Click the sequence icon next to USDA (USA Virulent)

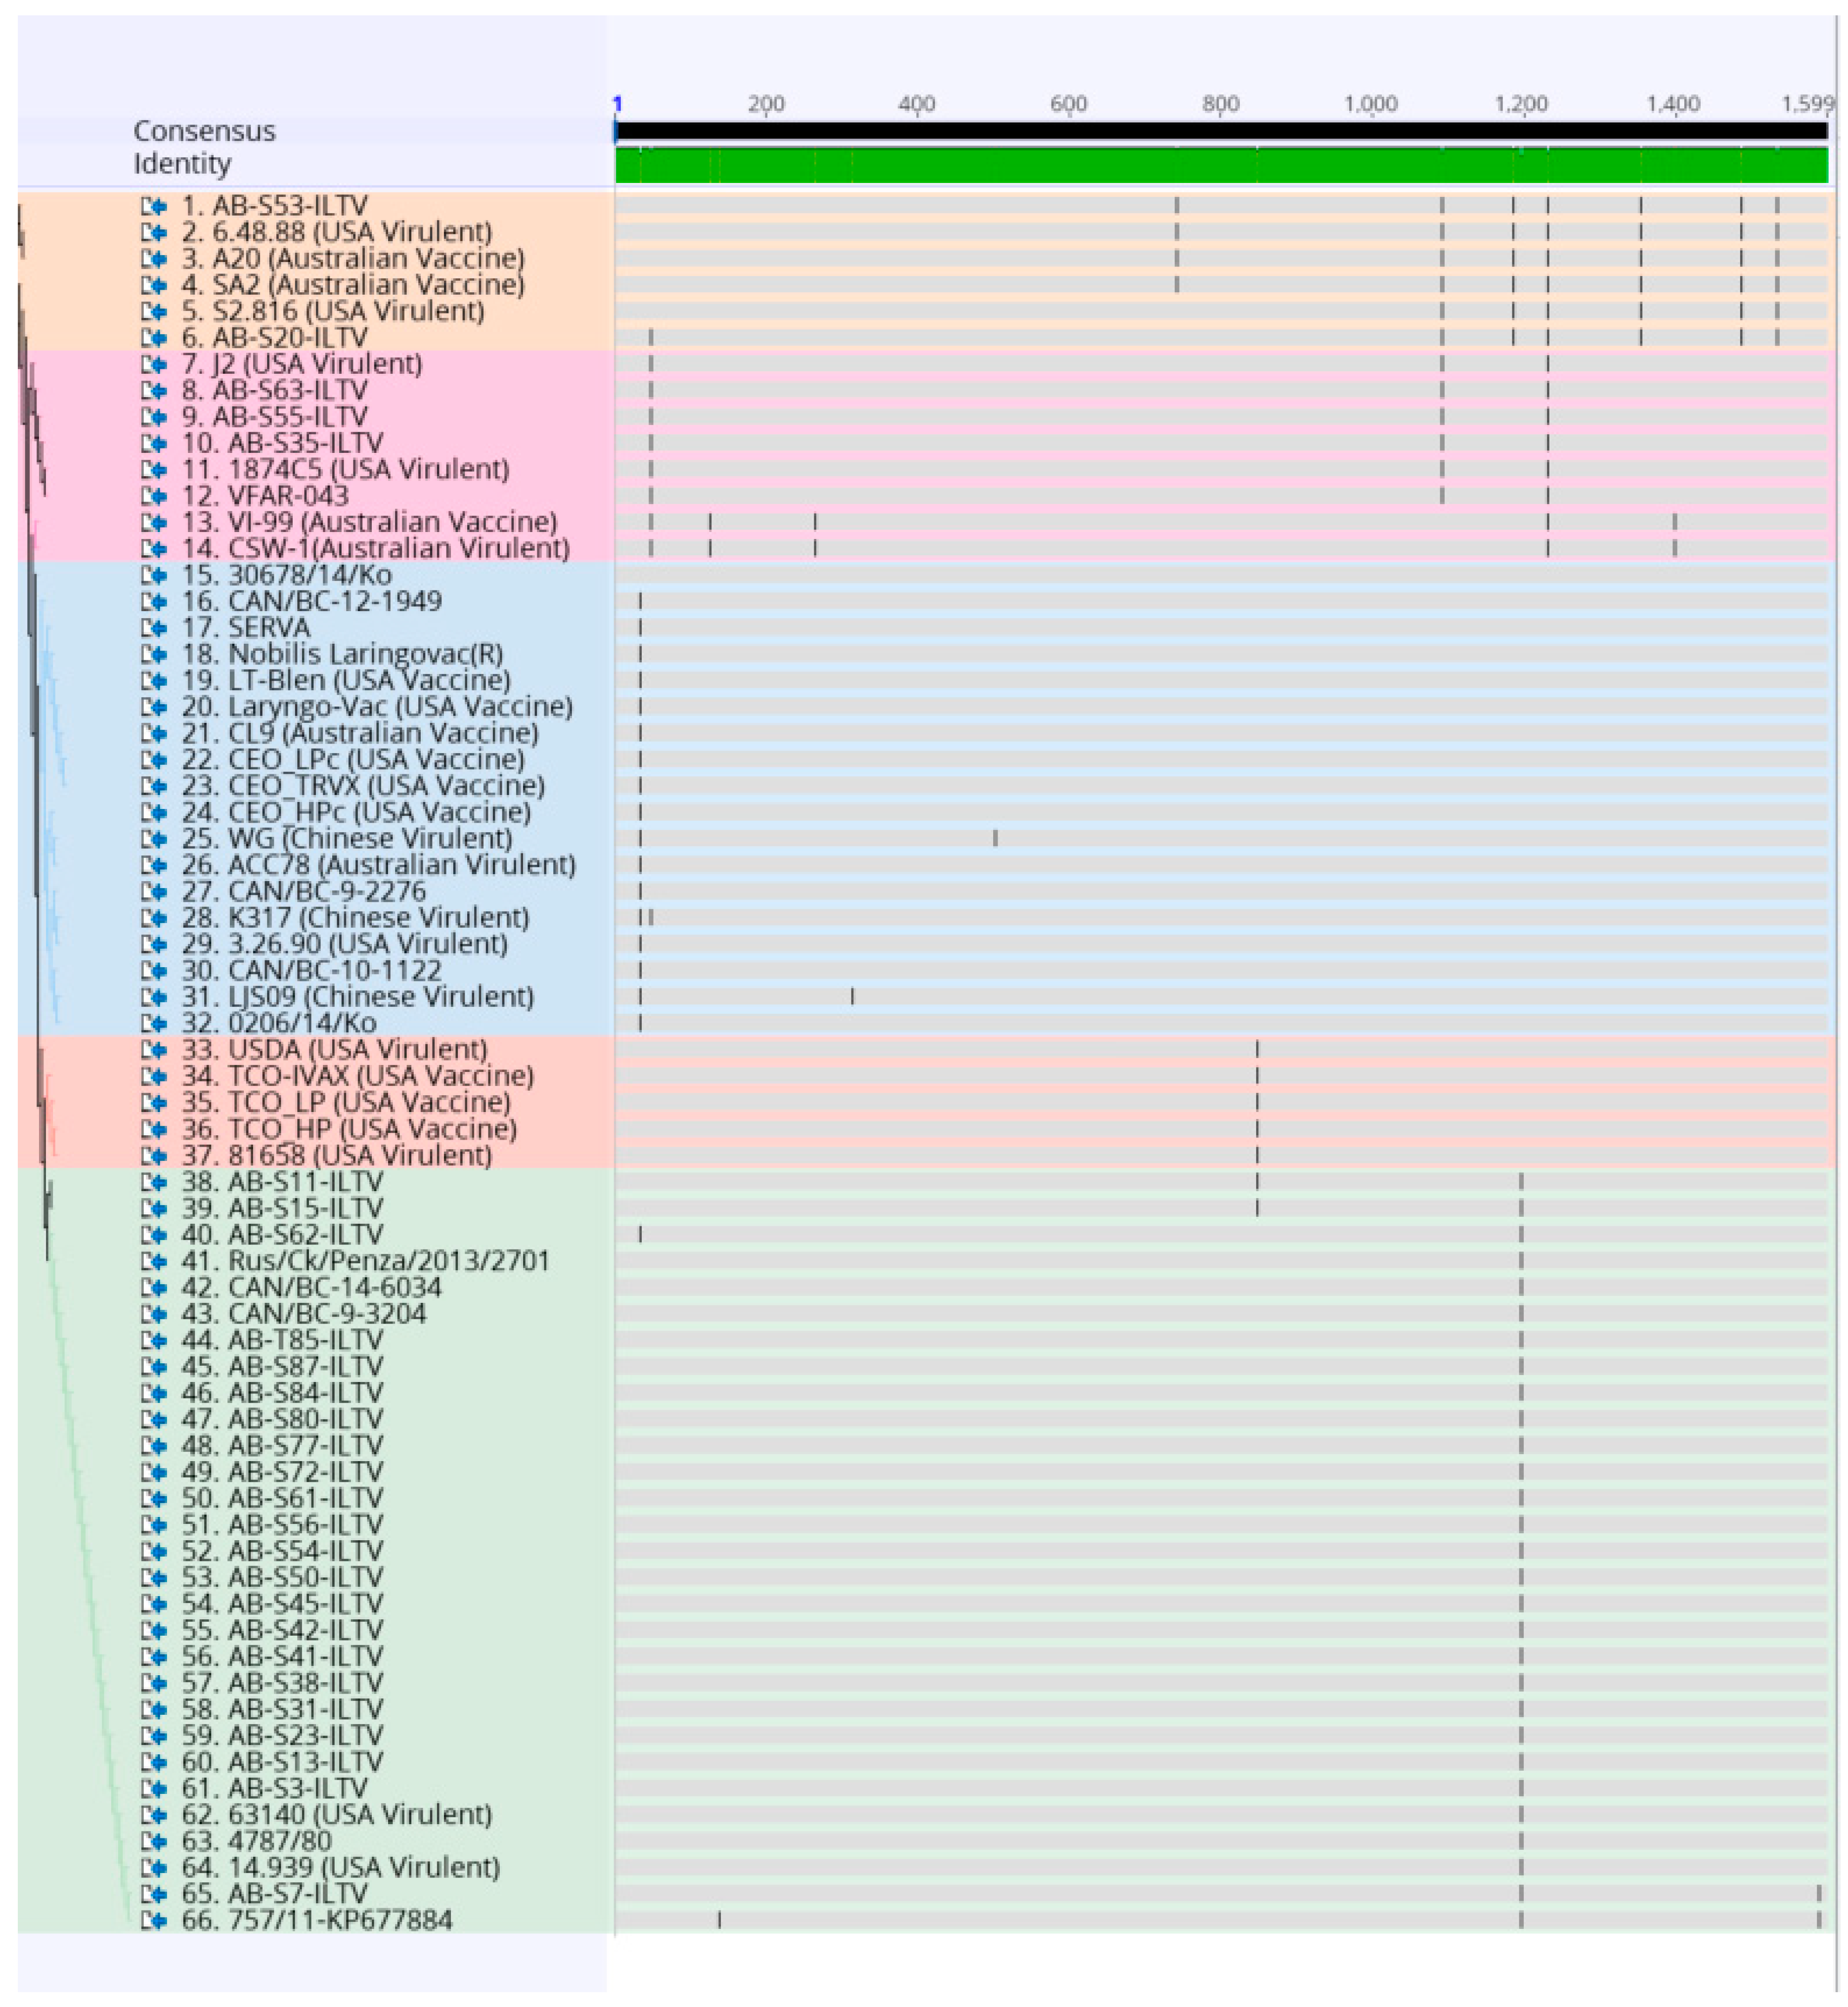pos(154,1050)
